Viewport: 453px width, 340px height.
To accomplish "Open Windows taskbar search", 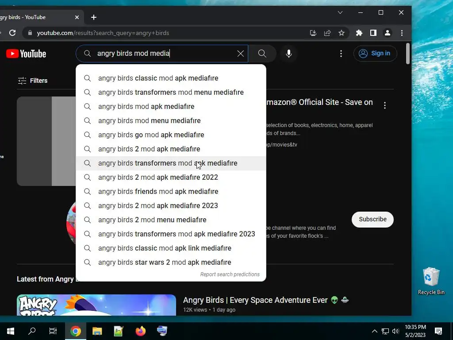I will click(32, 331).
